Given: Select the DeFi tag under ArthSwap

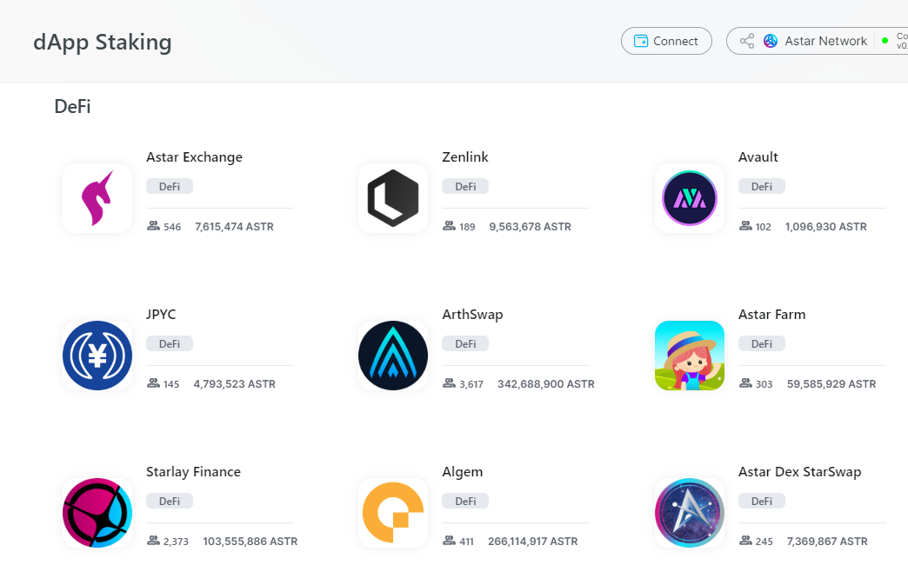Looking at the screenshot, I should (465, 343).
